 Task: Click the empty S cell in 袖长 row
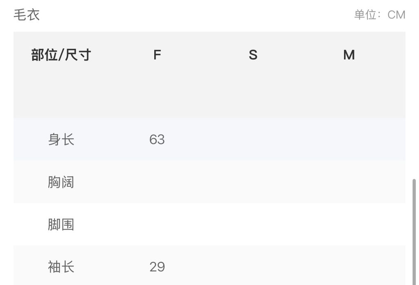tap(253, 267)
